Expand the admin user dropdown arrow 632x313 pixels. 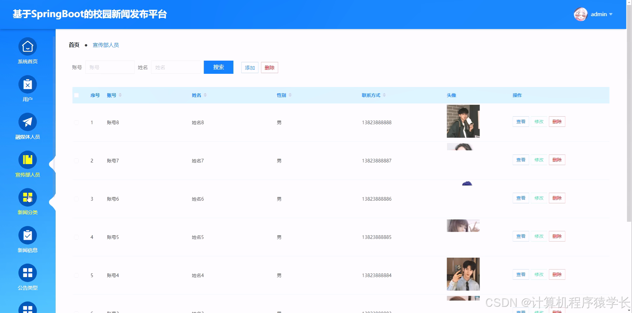[x=611, y=14]
